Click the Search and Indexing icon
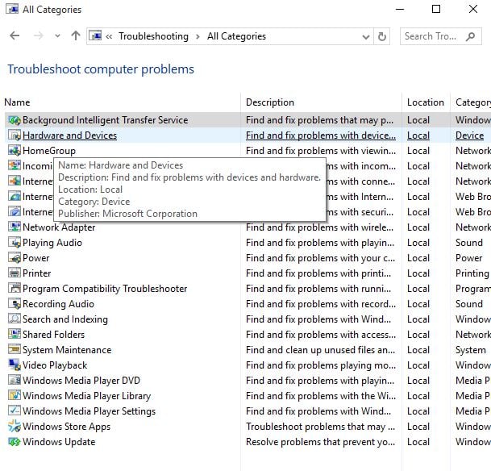Viewport: 491px width, 471px height. tap(15, 319)
